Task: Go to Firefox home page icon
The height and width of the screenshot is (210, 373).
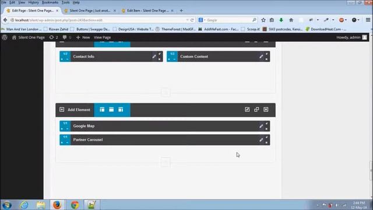Action: pos(291,20)
